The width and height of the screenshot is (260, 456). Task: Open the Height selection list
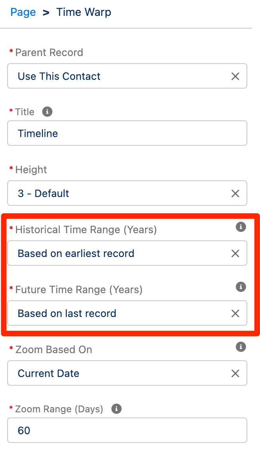(x=119, y=193)
